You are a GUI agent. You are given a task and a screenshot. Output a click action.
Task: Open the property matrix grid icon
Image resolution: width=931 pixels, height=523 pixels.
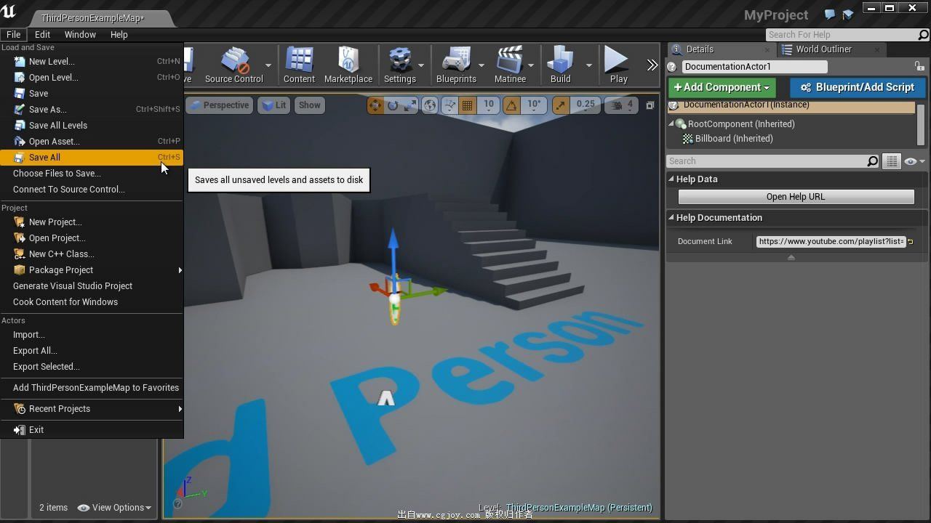pos(892,161)
